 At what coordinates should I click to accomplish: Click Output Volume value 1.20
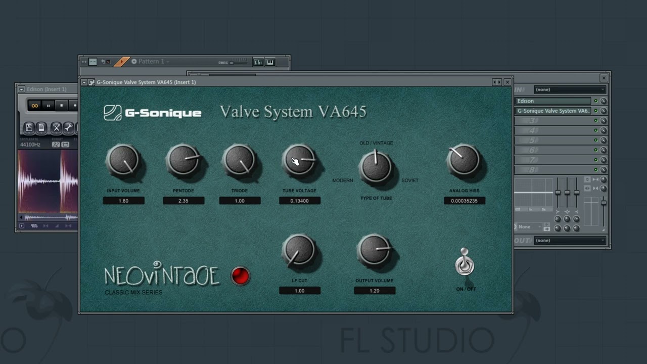375,291
